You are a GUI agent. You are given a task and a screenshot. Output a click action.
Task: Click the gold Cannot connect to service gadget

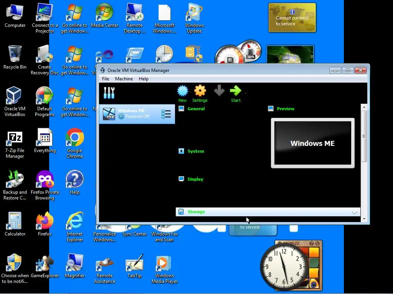[292, 18]
